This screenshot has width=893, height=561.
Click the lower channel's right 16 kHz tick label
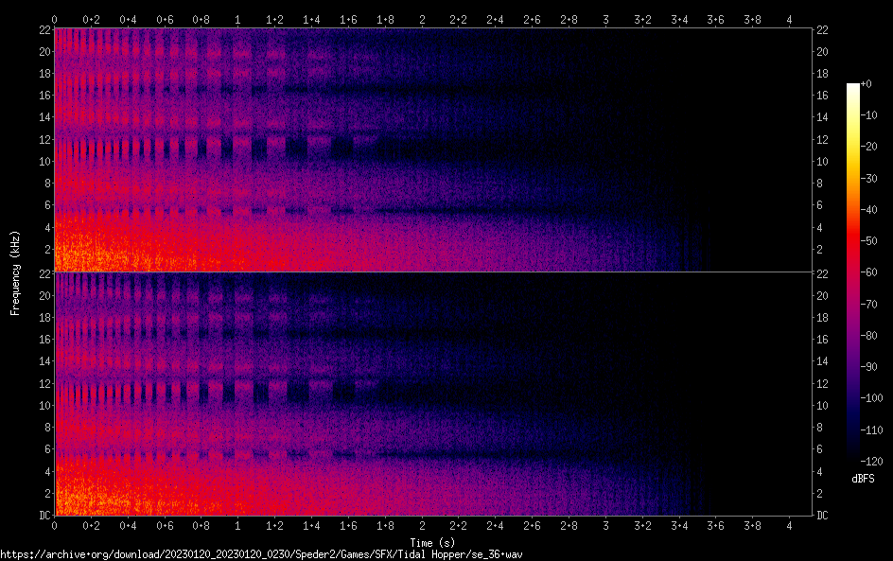pyautogui.click(x=823, y=340)
